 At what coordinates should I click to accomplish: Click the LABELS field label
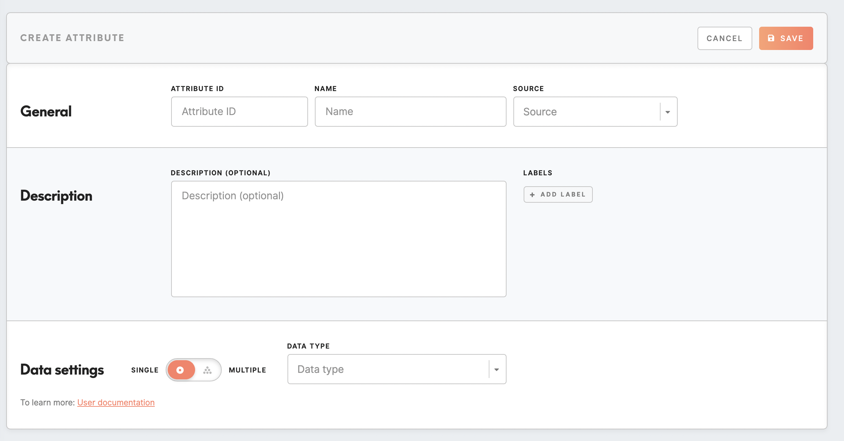[538, 173]
